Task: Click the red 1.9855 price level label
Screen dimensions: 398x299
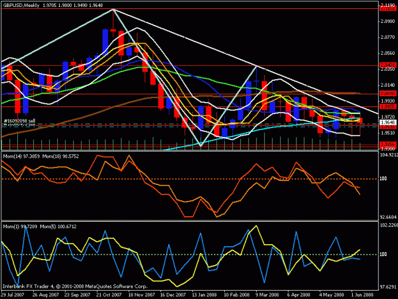Action: pos(388,106)
